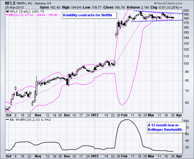Click Apr on the price panel date axis
This screenshot has height=159, width=194.
pos(179,115)
